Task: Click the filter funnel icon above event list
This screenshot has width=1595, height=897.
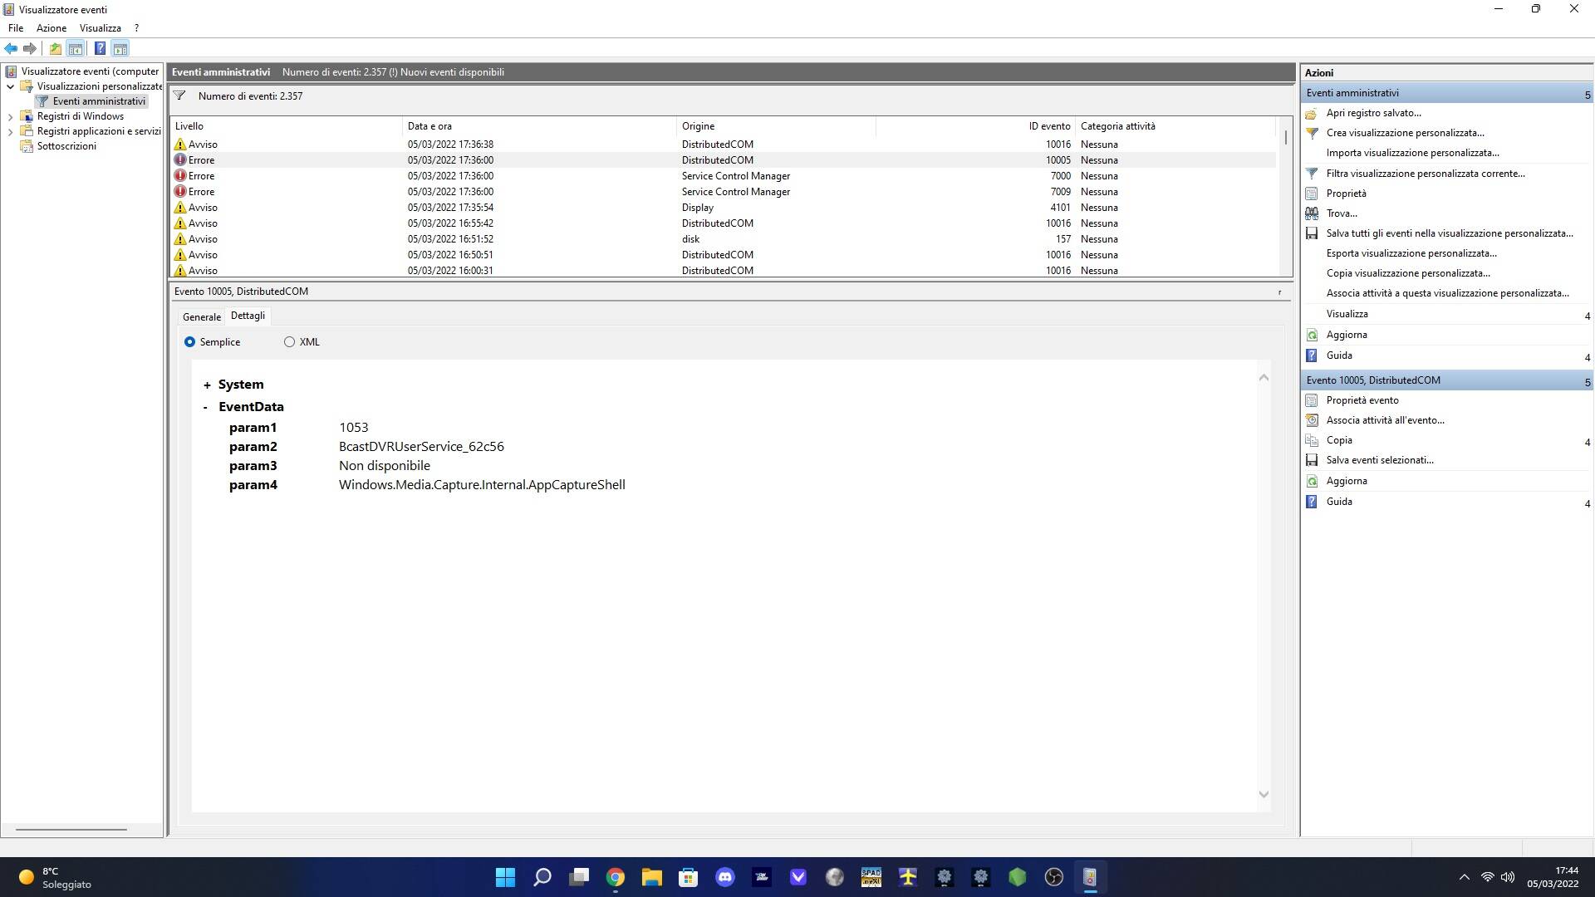Action: coord(179,96)
